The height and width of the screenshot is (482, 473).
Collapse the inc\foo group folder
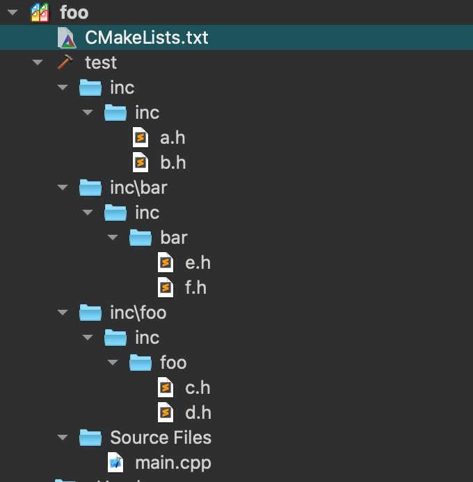[x=63, y=313]
